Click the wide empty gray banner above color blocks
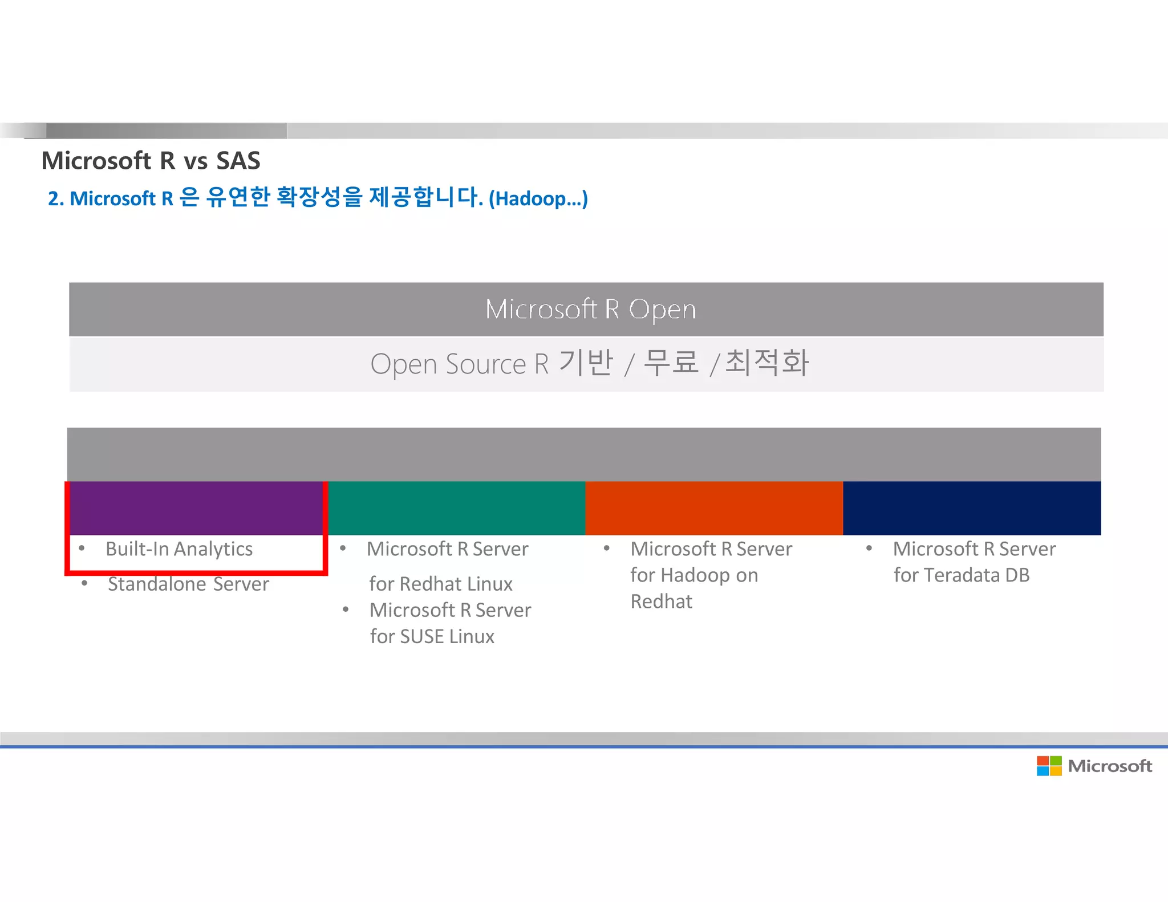Viewport: 1168px width, 902px height. coord(584,454)
